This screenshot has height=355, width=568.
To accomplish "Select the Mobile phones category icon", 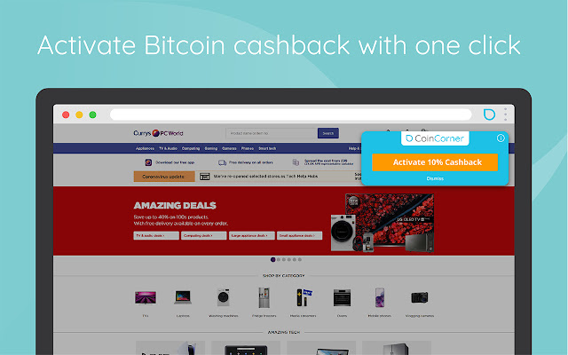I will [x=380, y=297].
